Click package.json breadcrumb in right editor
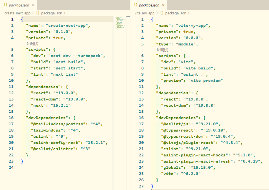Viewport: 269px width, 190px height. (176, 13)
